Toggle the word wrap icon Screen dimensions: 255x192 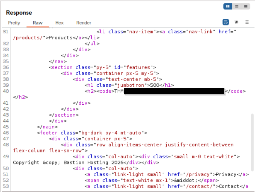pyautogui.click(x=226, y=22)
